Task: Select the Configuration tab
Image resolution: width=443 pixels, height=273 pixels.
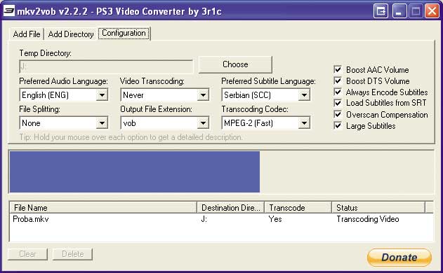Action: [x=124, y=33]
